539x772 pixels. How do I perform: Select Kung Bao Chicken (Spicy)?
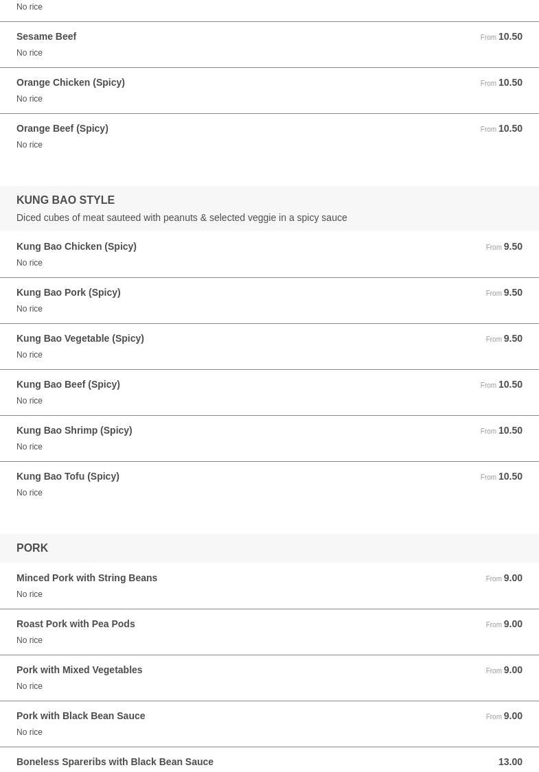pos(269,254)
